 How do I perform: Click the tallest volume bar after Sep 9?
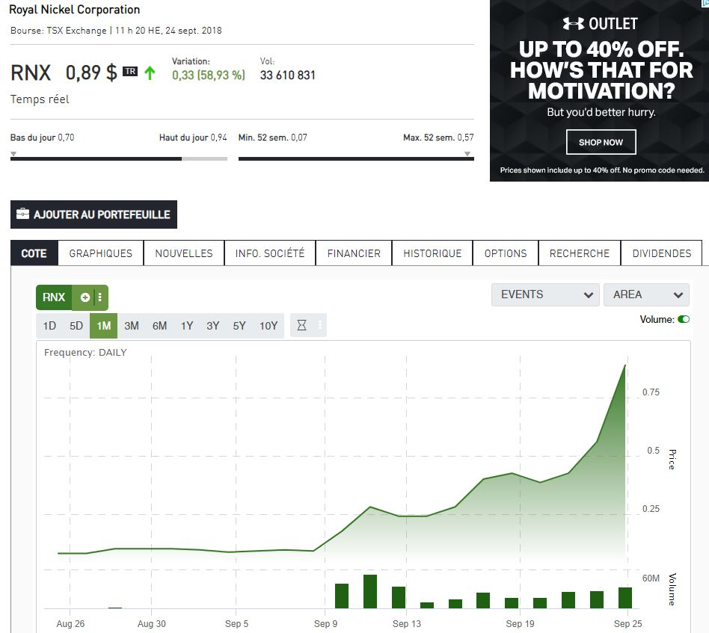click(370, 591)
